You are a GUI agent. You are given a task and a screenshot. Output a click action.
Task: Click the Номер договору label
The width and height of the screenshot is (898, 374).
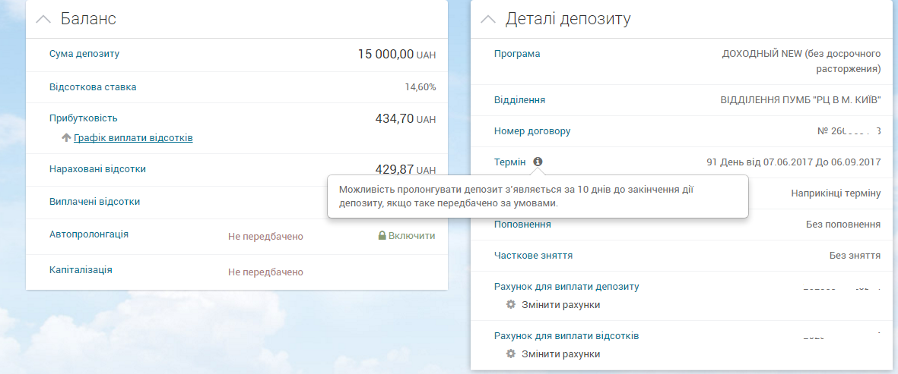[x=532, y=130]
